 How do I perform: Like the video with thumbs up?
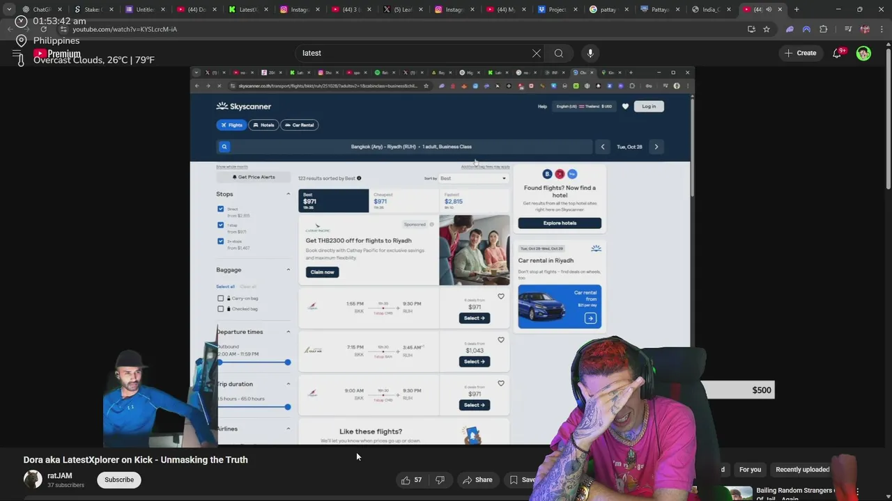(x=411, y=479)
